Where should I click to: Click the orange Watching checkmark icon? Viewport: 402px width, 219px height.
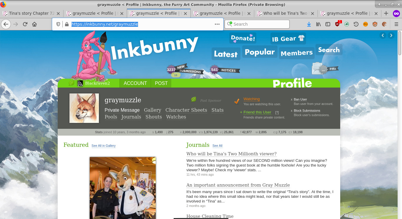pos(237,101)
